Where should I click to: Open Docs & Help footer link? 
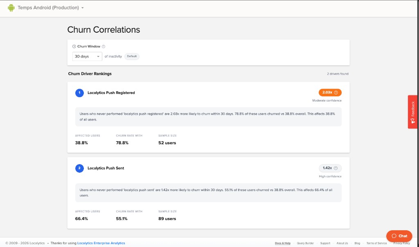pyautogui.click(x=283, y=243)
